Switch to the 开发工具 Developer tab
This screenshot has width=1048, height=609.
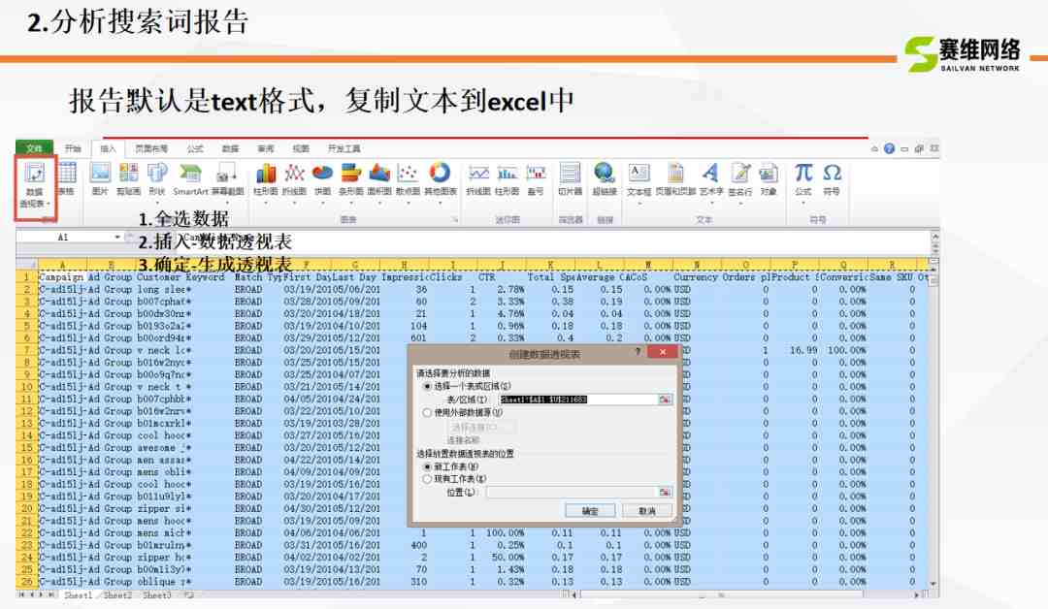click(344, 148)
